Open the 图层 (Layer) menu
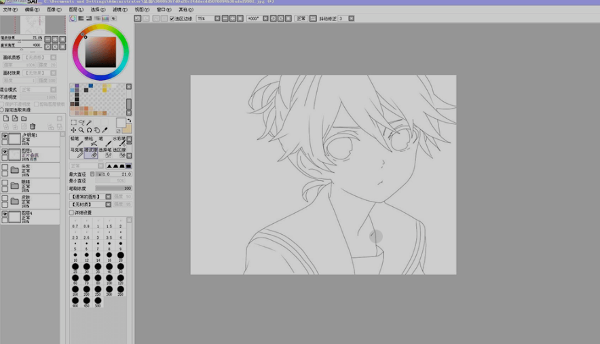600x344 pixels. coord(76,9)
